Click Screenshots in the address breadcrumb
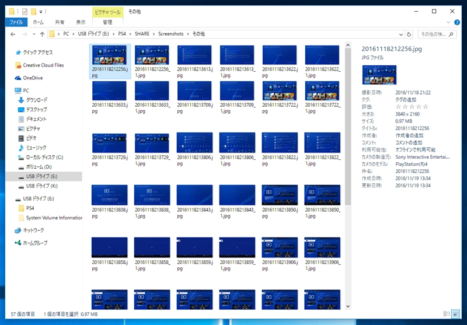 pyautogui.click(x=170, y=34)
